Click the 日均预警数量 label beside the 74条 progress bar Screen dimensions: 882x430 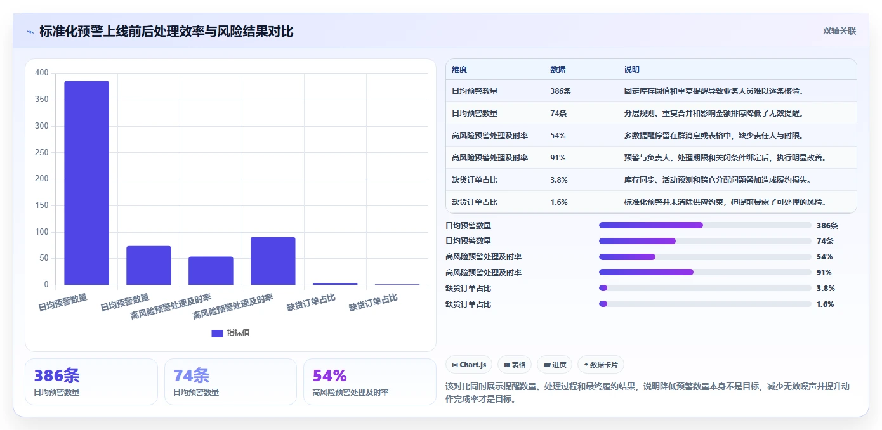point(468,241)
